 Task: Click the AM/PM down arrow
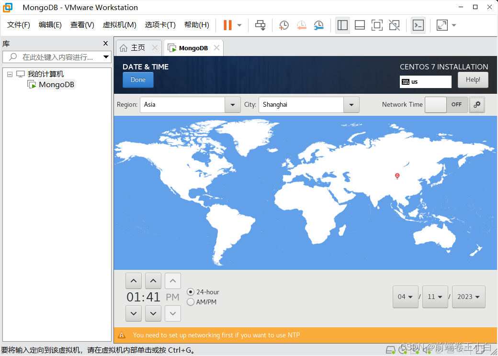(x=173, y=313)
